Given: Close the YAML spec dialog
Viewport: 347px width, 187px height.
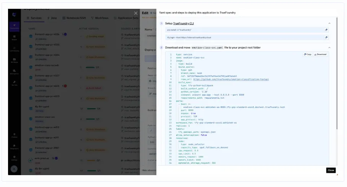Looking at the screenshot, I should pyautogui.click(x=331, y=170).
